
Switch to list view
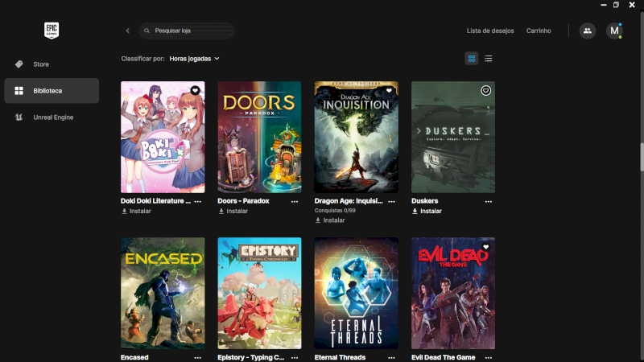(x=488, y=59)
